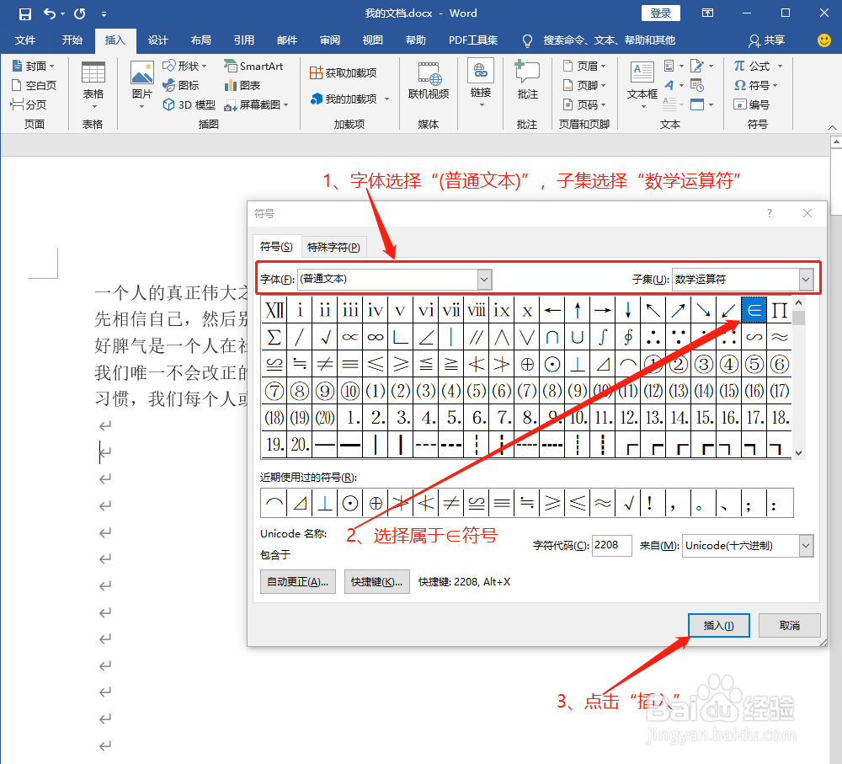
Task: Insert a cover page via 封面
Action: tap(33, 66)
